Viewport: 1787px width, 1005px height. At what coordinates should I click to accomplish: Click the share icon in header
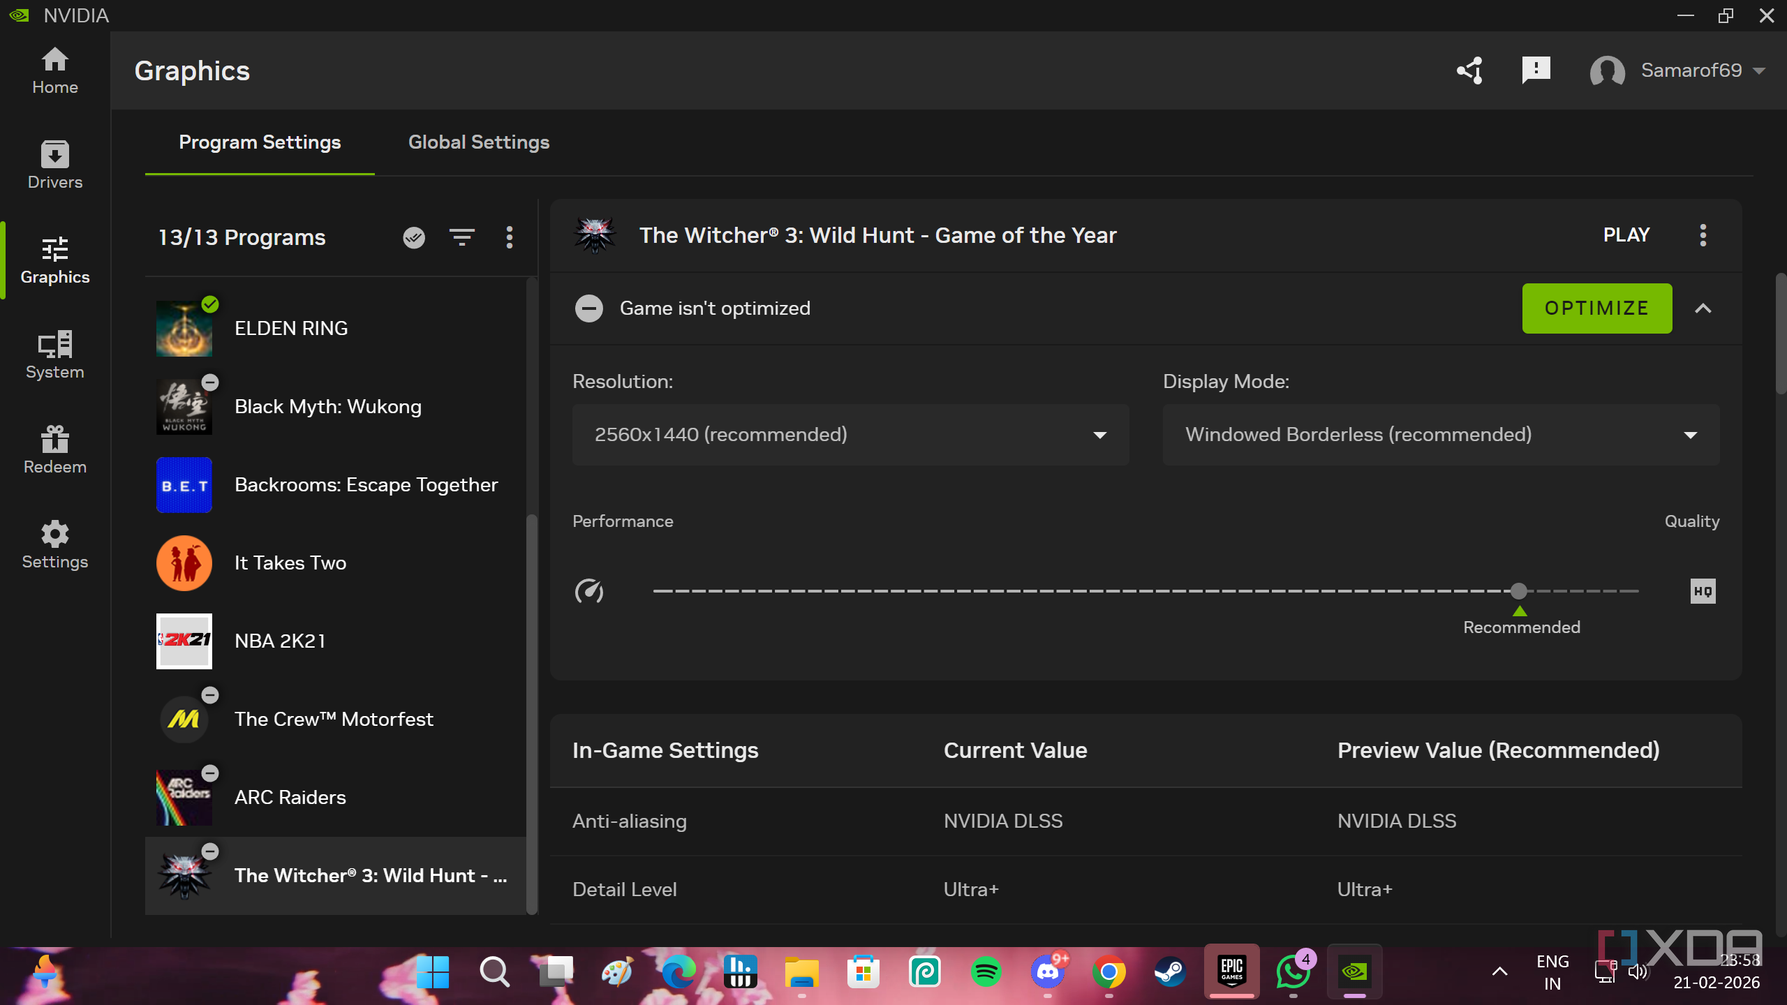coord(1469,70)
